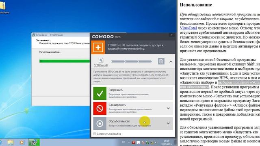Open Windows Media Player from the taskbar

[22, 142]
